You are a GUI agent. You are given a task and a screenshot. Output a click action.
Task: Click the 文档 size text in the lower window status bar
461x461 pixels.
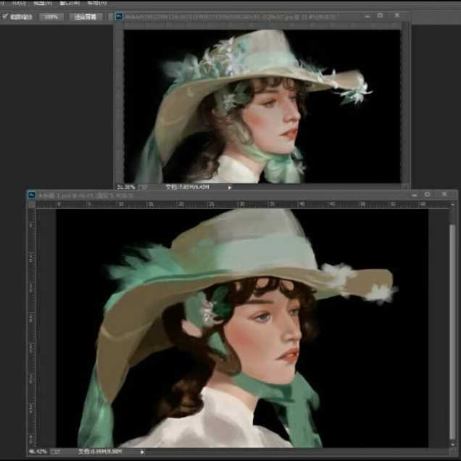100,451
